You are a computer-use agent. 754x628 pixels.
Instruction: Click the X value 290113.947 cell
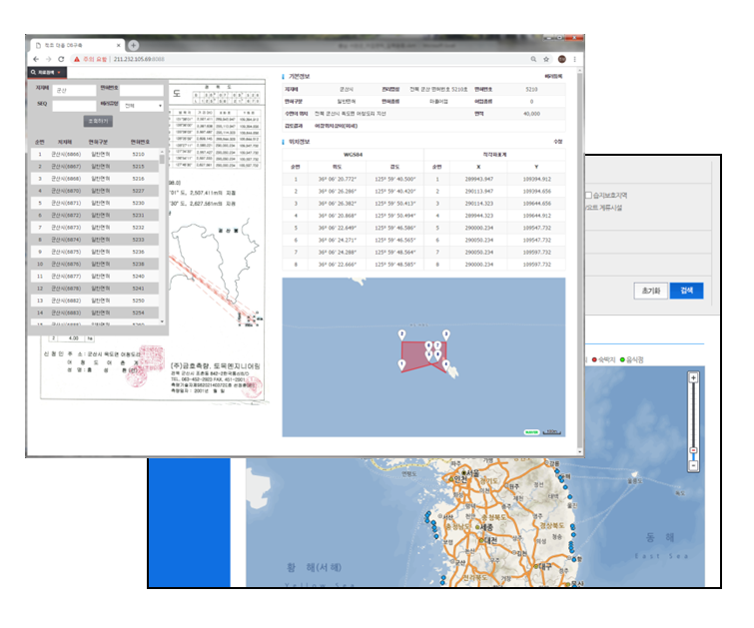coord(478,192)
